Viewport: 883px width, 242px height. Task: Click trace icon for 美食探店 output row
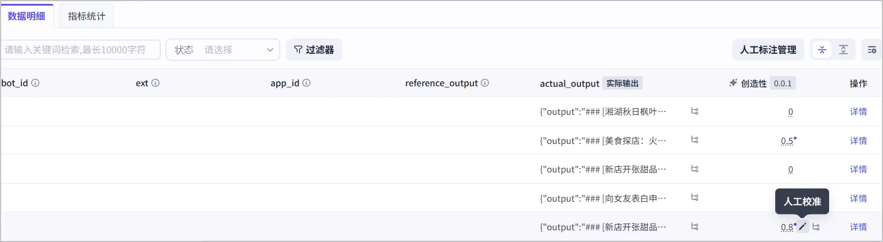694,140
